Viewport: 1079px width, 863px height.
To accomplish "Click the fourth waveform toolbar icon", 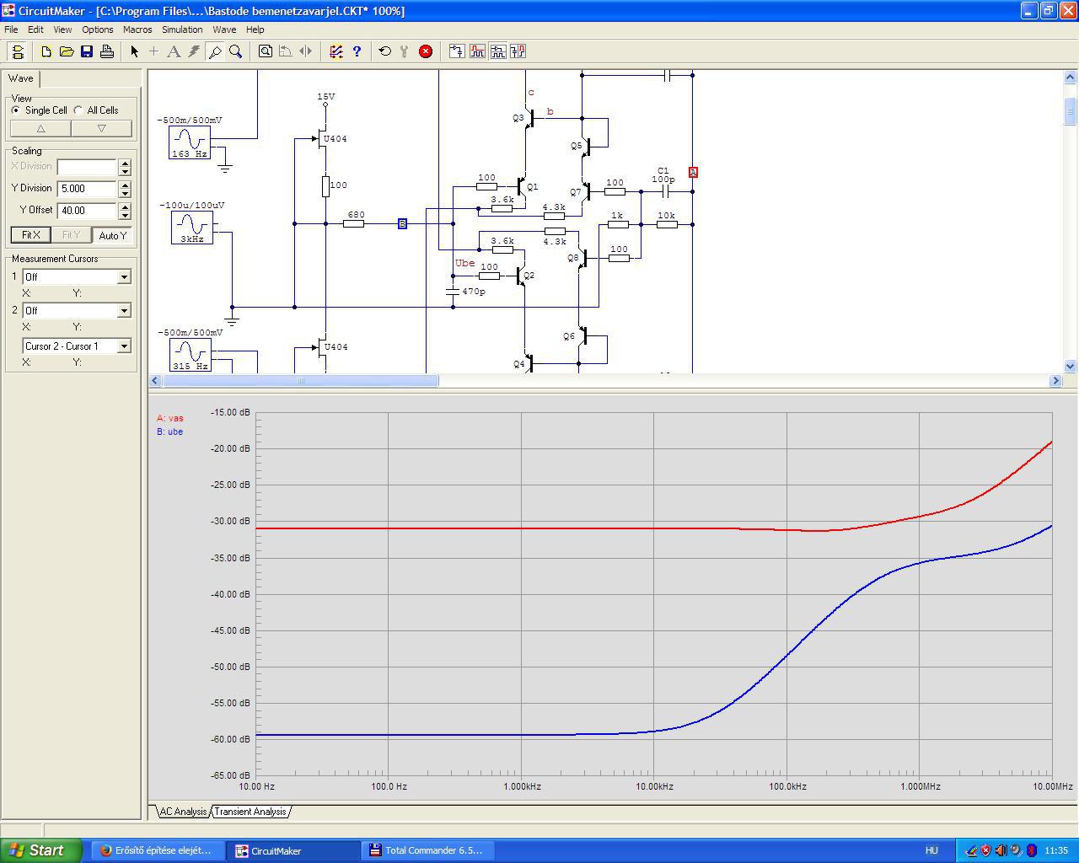I will pyautogui.click(x=518, y=51).
